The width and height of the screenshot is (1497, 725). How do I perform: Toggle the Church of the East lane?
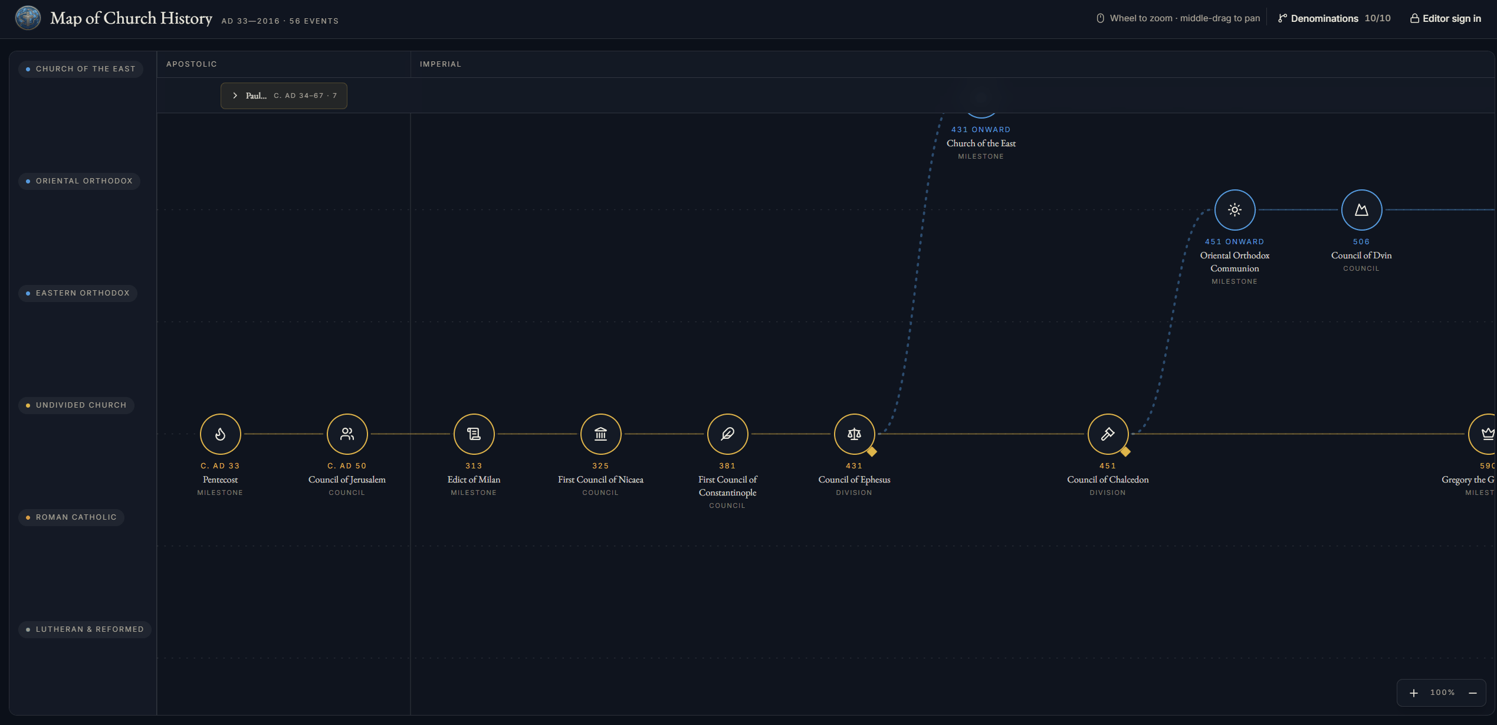coord(81,69)
